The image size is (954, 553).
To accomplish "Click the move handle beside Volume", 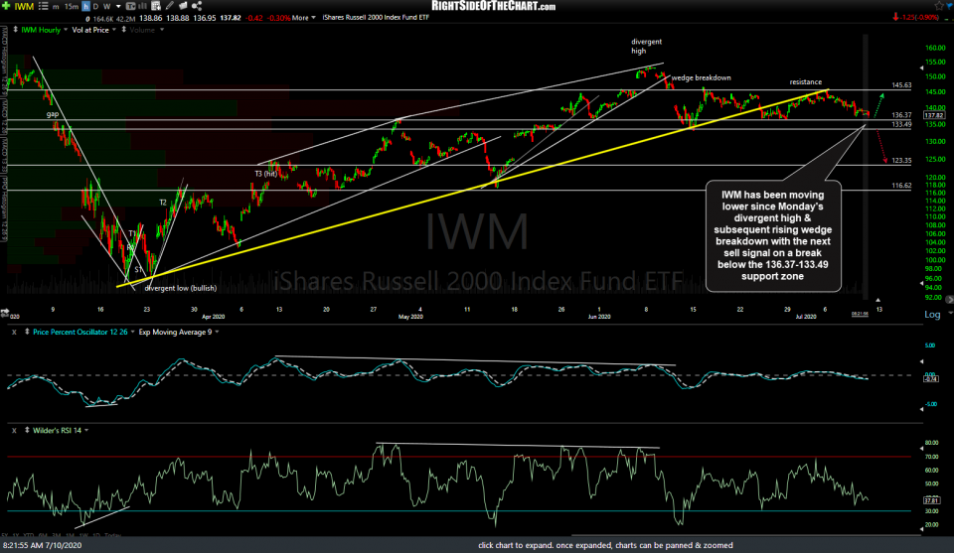I will tap(123, 30).
